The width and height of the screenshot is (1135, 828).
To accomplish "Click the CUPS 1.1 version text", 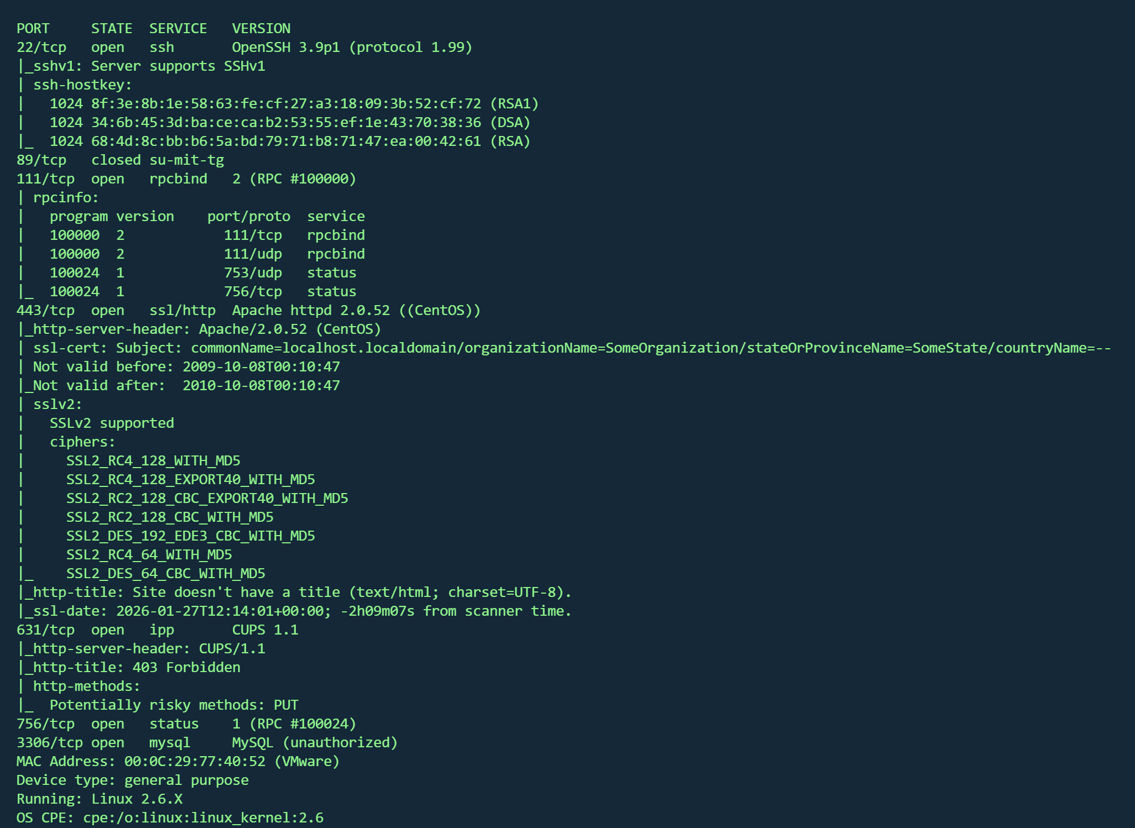I will 265,630.
